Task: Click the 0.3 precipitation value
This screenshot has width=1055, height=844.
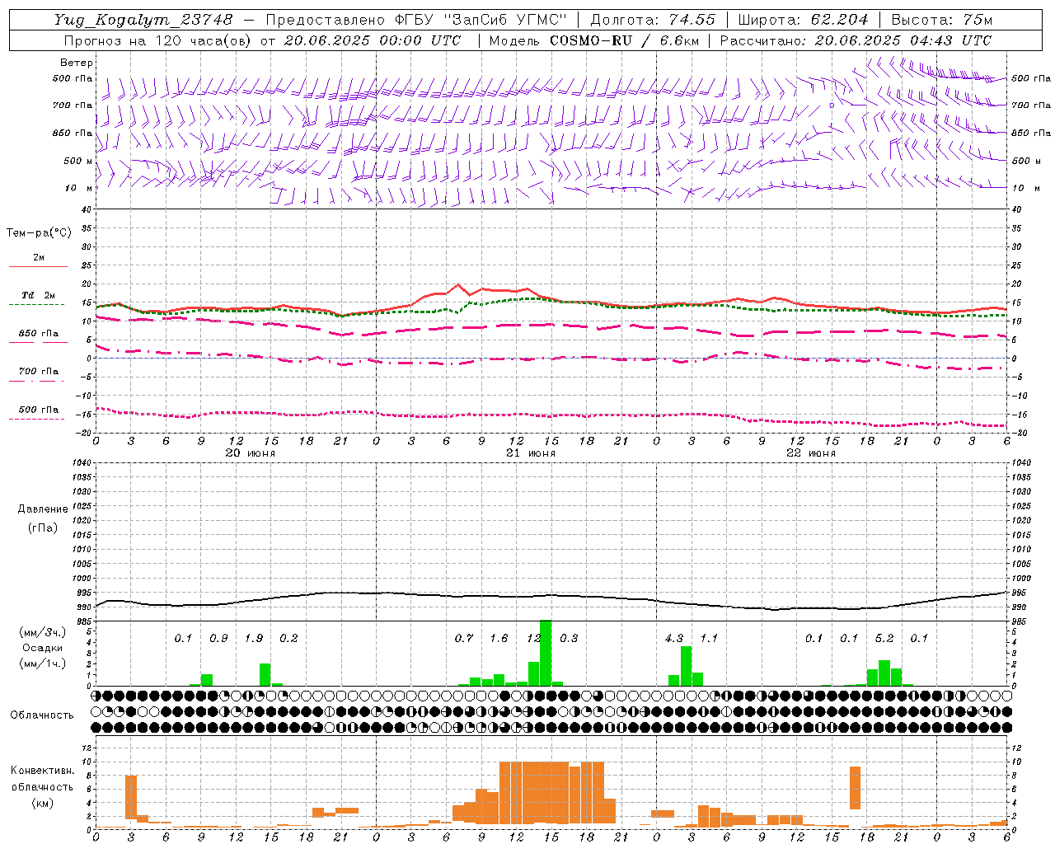Action: point(569,638)
